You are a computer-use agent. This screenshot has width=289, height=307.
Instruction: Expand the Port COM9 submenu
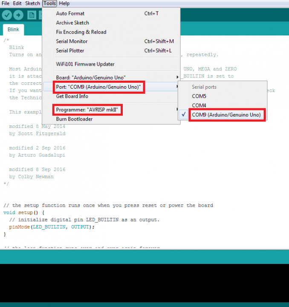point(111,87)
